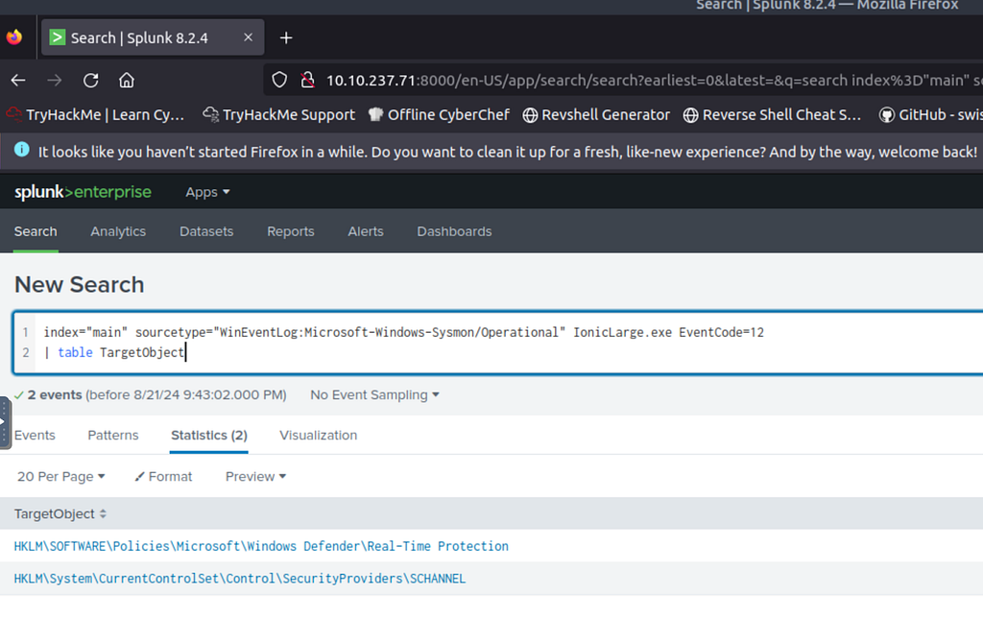The width and height of the screenshot is (983, 618).
Task: Click the splunk>enterprise logo
Action: pos(83,192)
